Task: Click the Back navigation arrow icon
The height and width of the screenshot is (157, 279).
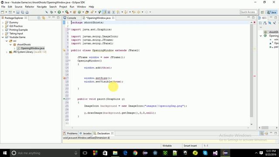Action: pos(139,12)
